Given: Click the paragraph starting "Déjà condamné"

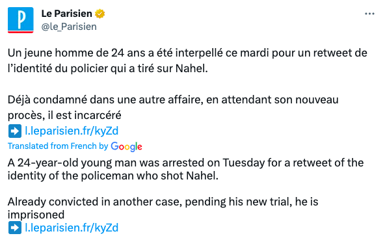Looking at the screenshot, I should 173,107.
